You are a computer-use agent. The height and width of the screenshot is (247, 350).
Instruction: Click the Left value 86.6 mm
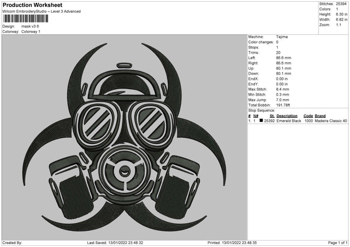[x=283, y=58]
